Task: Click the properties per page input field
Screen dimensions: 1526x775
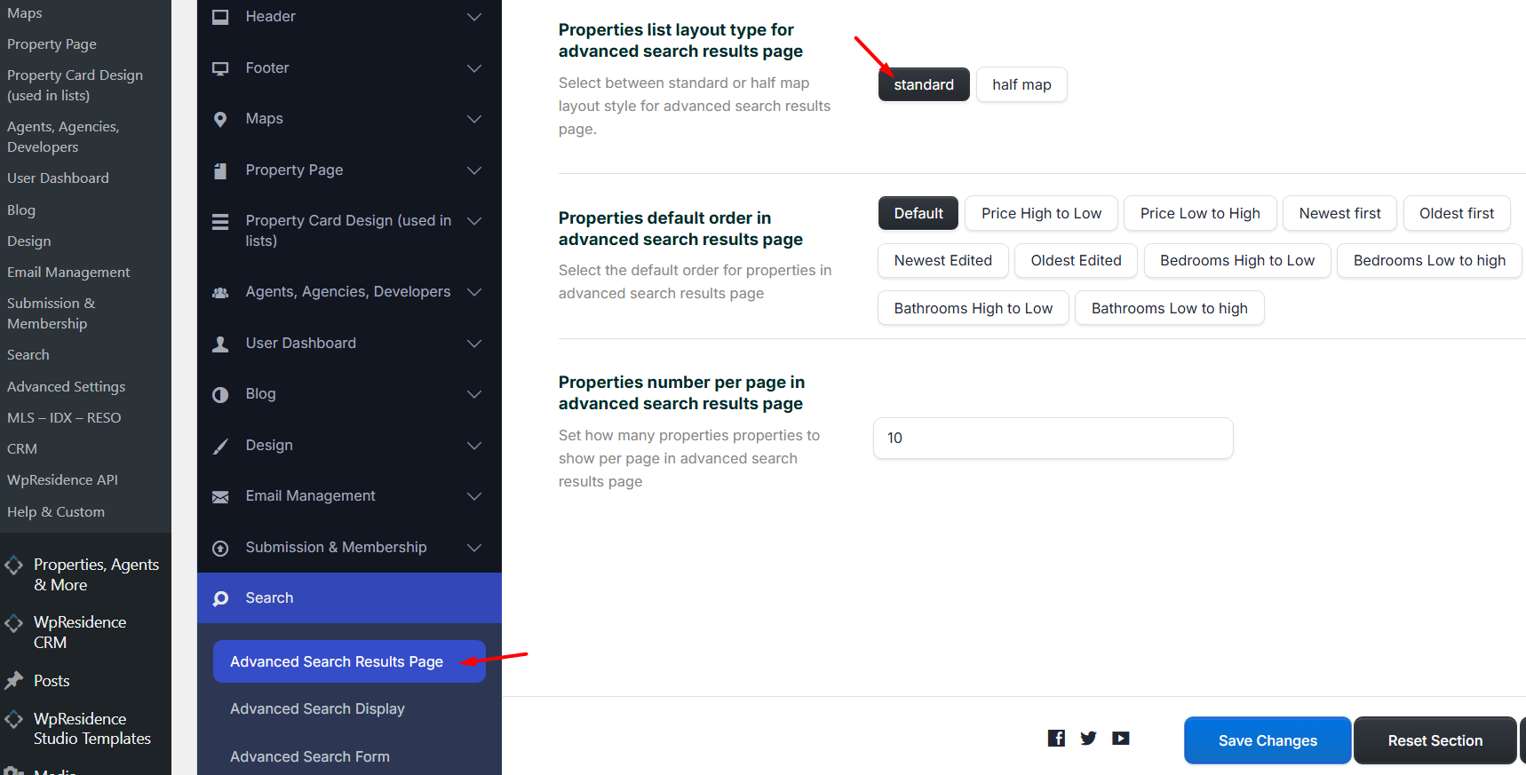Action: (x=1053, y=438)
